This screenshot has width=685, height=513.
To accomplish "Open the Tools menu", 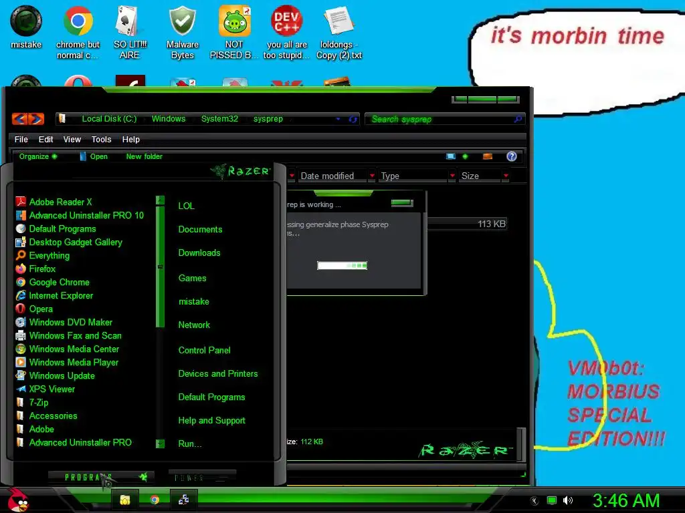I will (x=101, y=139).
